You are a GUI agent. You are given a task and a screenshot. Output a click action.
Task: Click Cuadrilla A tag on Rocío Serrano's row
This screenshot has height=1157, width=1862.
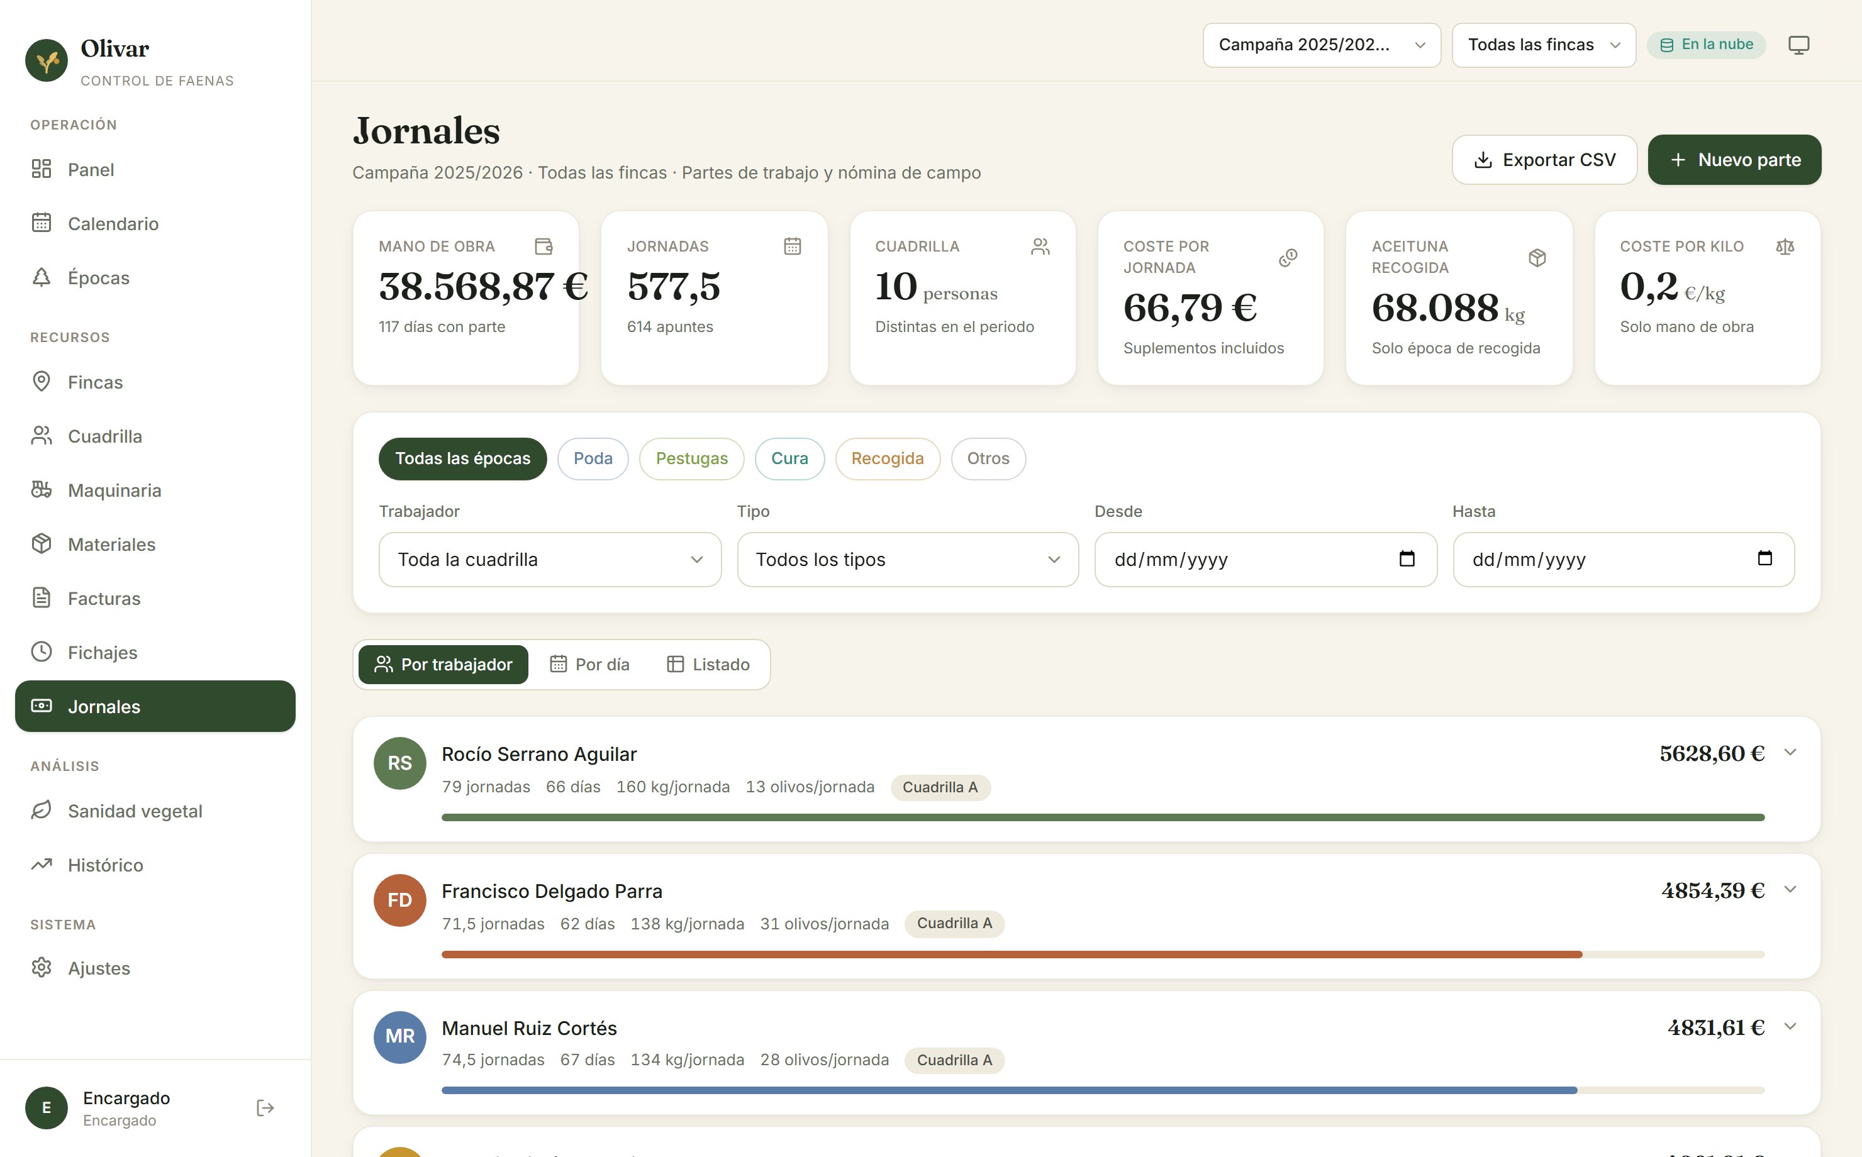[x=940, y=787]
